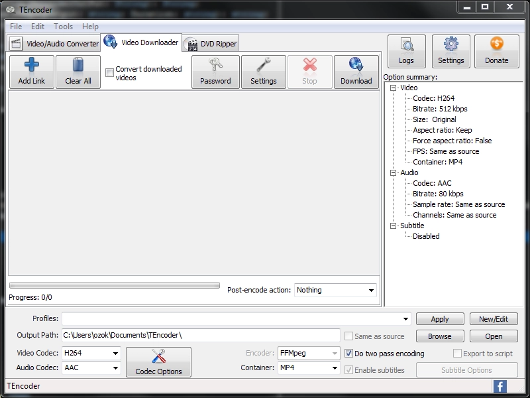
Task: Click the New/Edit profile button
Action: pyautogui.click(x=494, y=319)
